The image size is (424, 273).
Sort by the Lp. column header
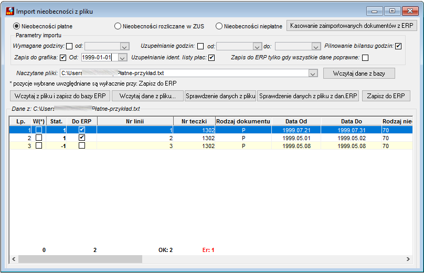pyautogui.click(x=20, y=121)
